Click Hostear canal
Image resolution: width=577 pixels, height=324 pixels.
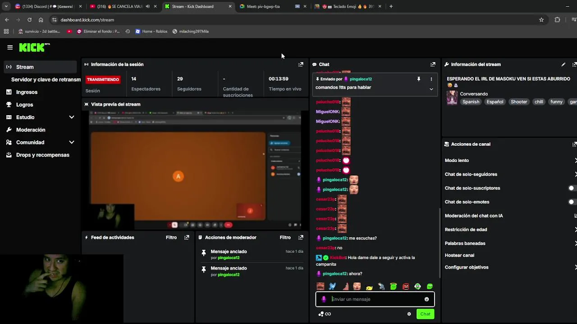459,256
